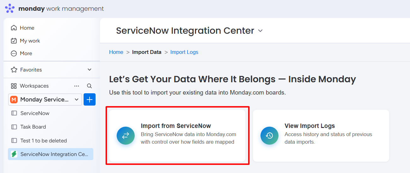The height and width of the screenshot is (173, 410).
Task: Open the View Import Logs card
Action: [x=321, y=136]
